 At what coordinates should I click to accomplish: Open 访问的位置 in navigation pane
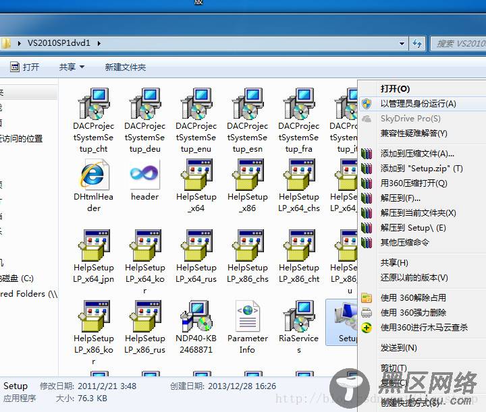coord(21,138)
